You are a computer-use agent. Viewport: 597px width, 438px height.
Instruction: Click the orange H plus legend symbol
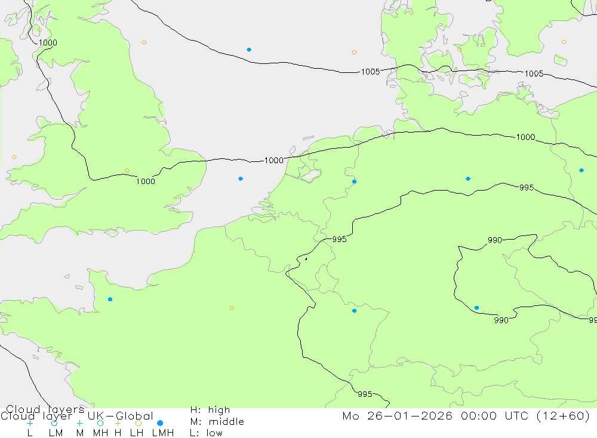[118, 423]
